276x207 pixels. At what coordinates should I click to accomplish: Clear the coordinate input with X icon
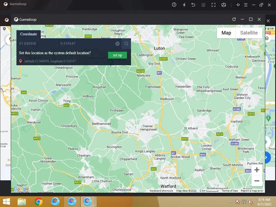[118, 44]
